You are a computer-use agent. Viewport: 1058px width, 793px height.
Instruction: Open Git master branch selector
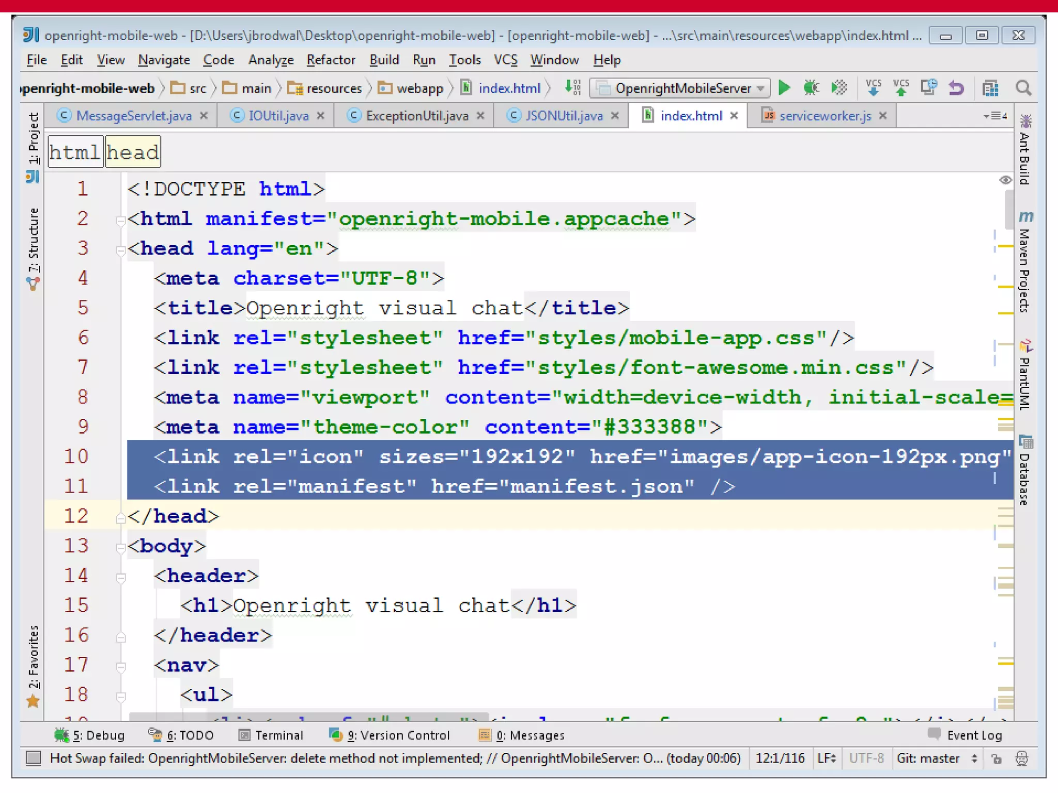click(x=936, y=758)
